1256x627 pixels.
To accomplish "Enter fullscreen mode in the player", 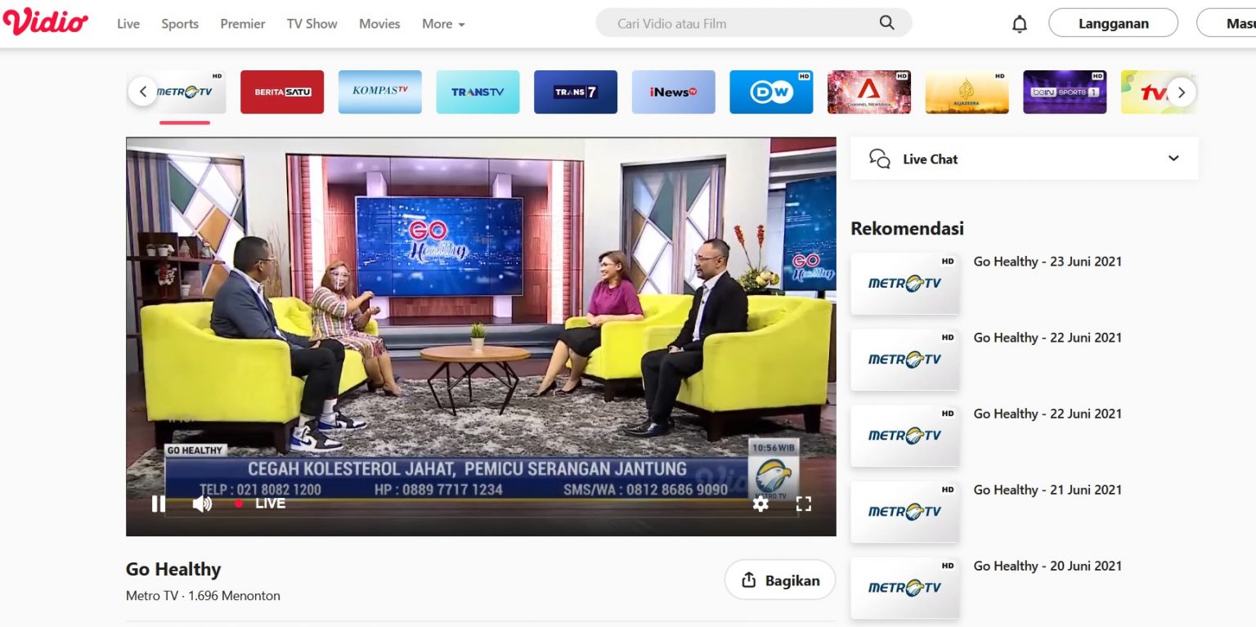I will pyautogui.click(x=804, y=504).
